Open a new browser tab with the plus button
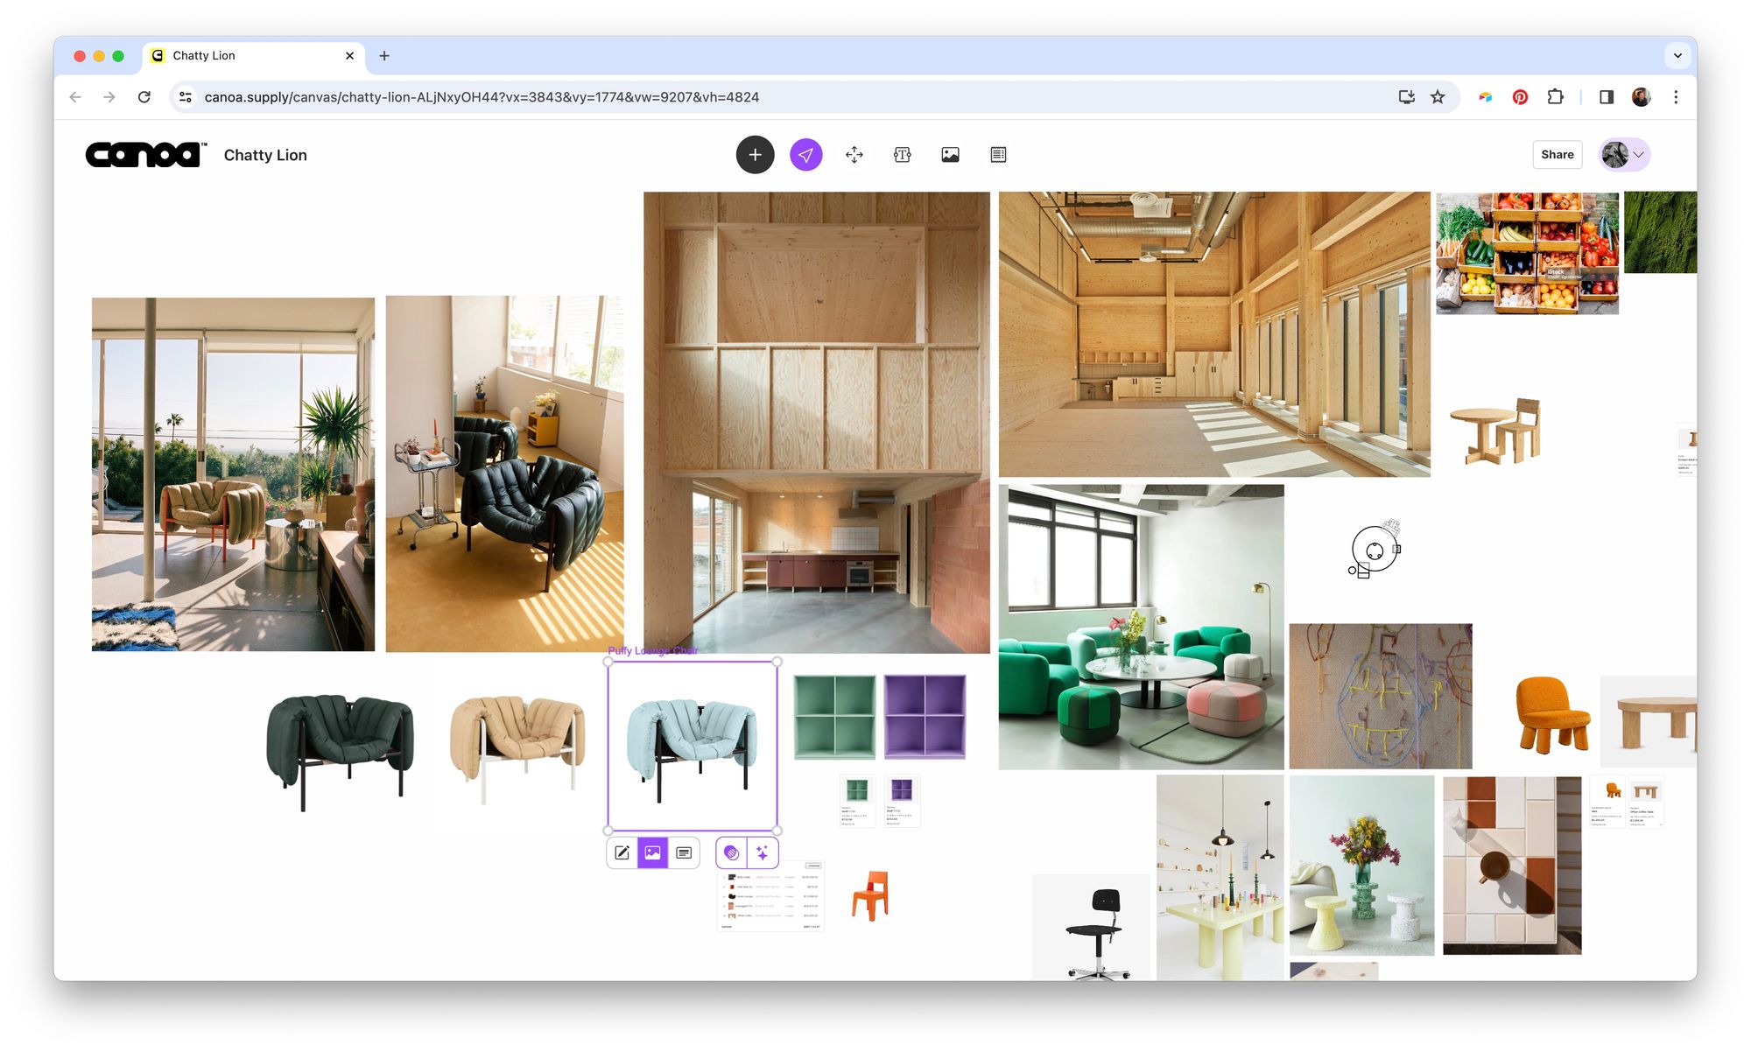Image resolution: width=1751 pixels, height=1052 pixels. click(x=383, y=55)
